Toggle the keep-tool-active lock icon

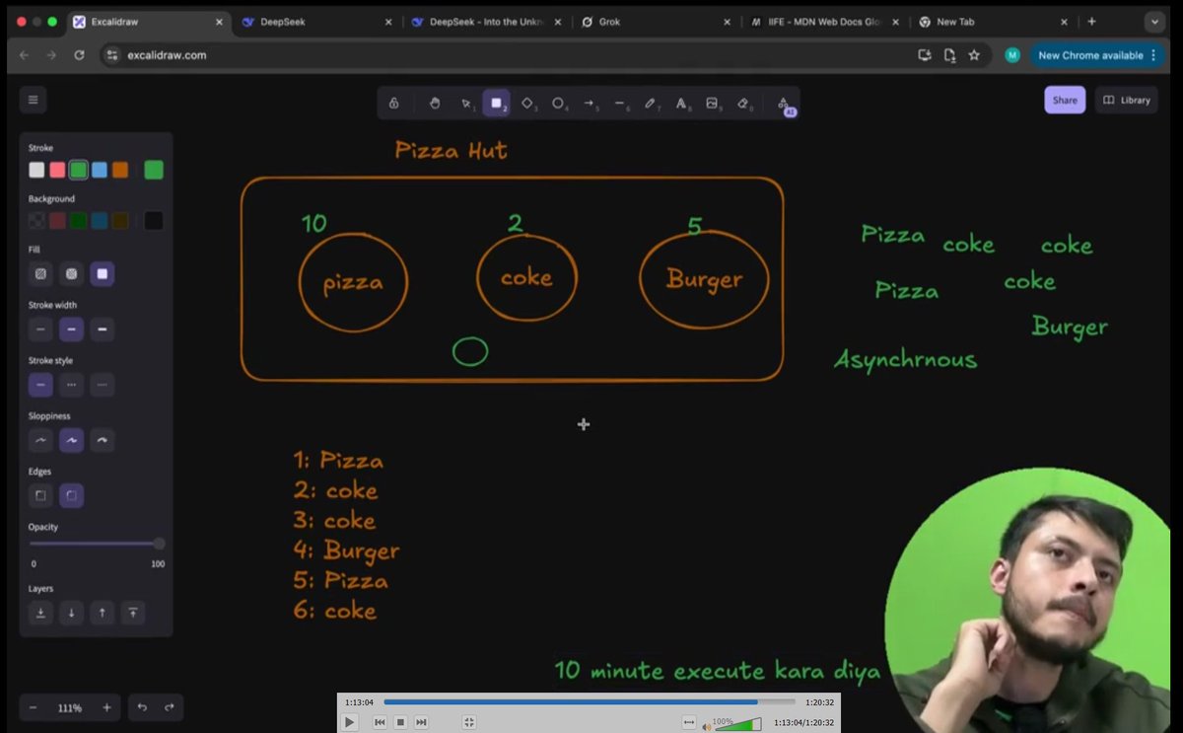393,103
